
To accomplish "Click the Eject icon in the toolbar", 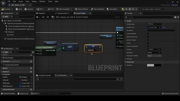I will coord(133,9).
